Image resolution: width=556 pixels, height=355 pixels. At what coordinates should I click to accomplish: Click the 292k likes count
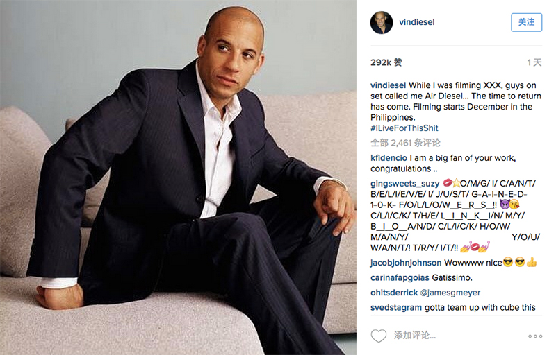[x=386, y=62]
